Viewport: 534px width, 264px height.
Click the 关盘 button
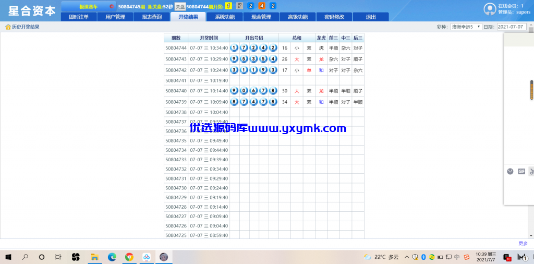click(x=180, y=6)
